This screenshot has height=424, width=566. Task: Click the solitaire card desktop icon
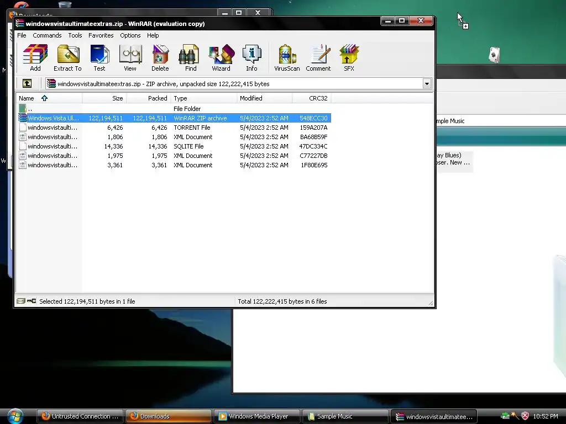(495, 55)
